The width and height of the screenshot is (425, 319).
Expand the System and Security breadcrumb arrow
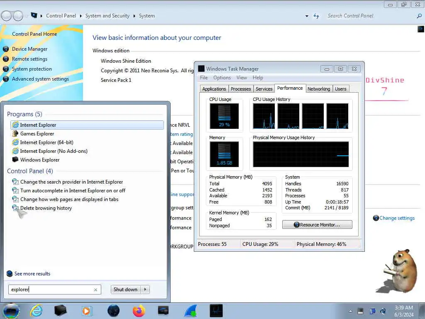click(x=134, y=16)
